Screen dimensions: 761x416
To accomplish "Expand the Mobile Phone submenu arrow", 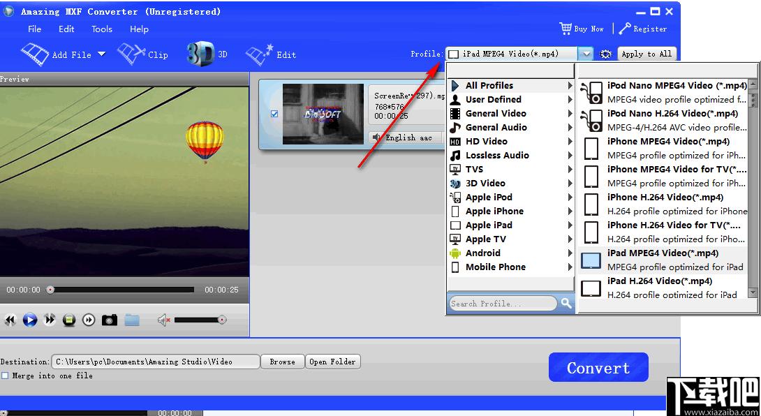I will click(x=570, y=267).
